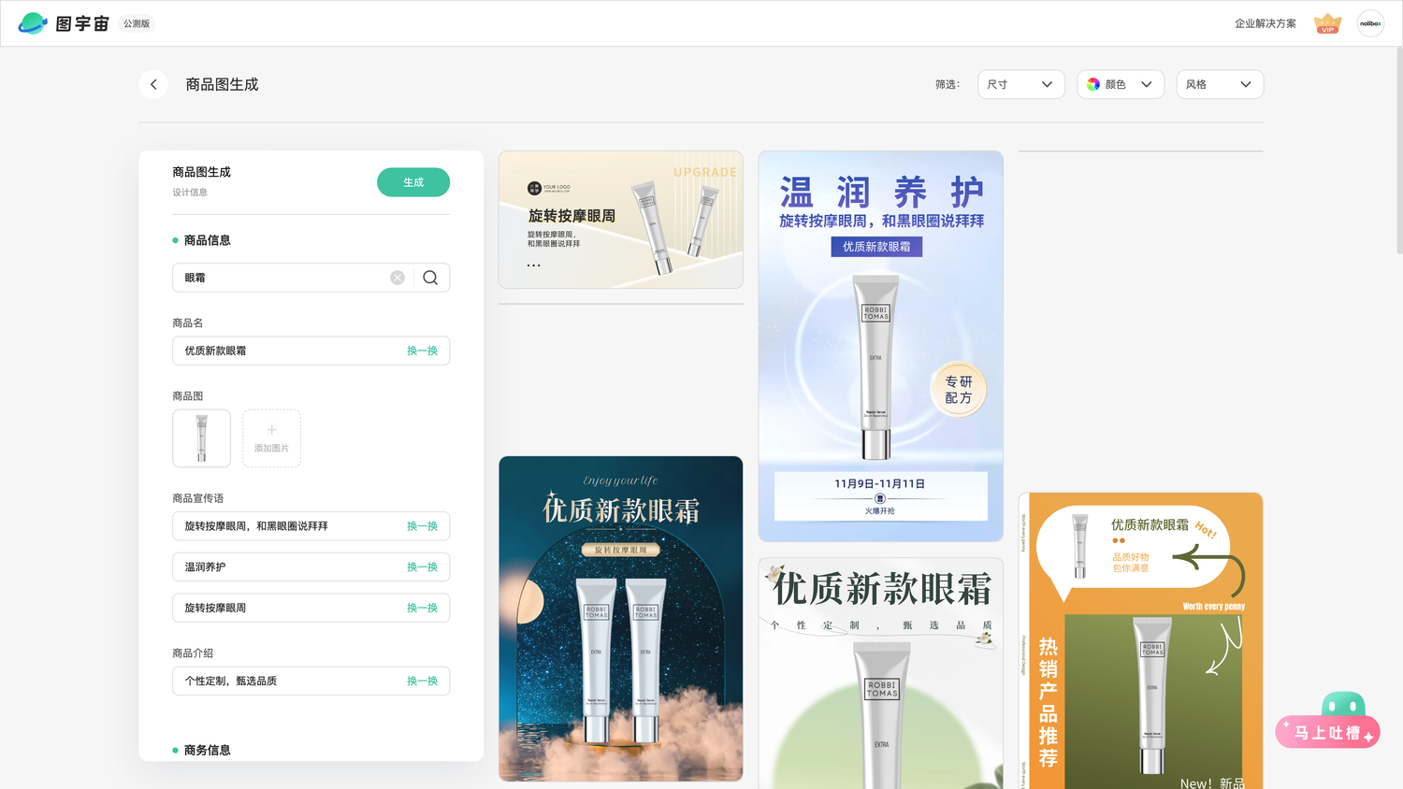The height and width of the screenshot is (789, 1403).
Task: Open the 颜色 color filter dropdown
Action: (1121, 84)
